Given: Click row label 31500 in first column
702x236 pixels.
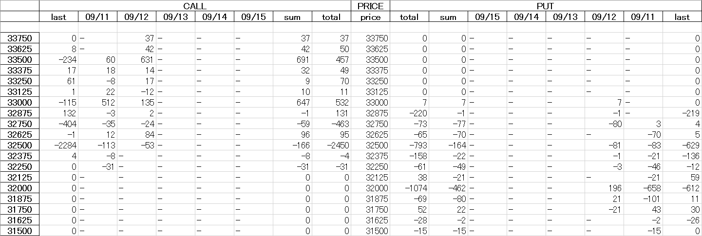Looking at the screenshot, I should [19, 231].
